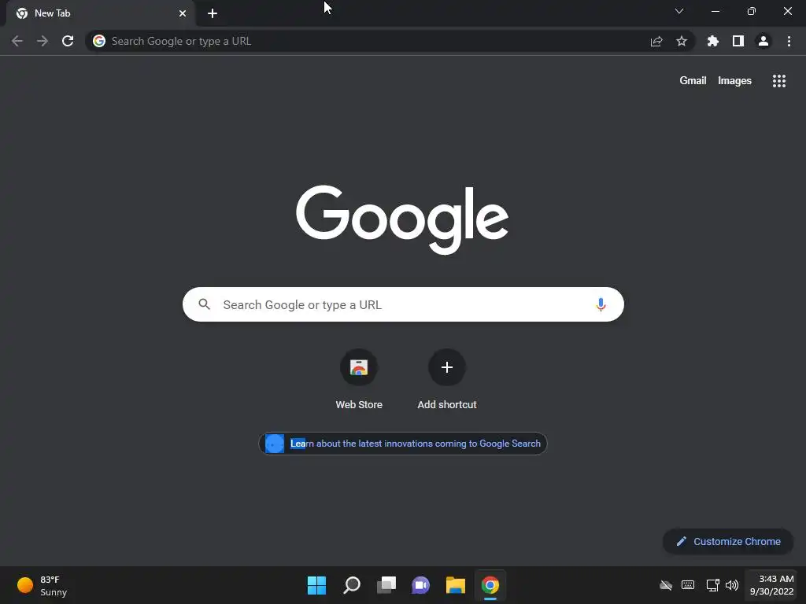
Task: Open the profile avatar menu
Action: coord(763,41)
